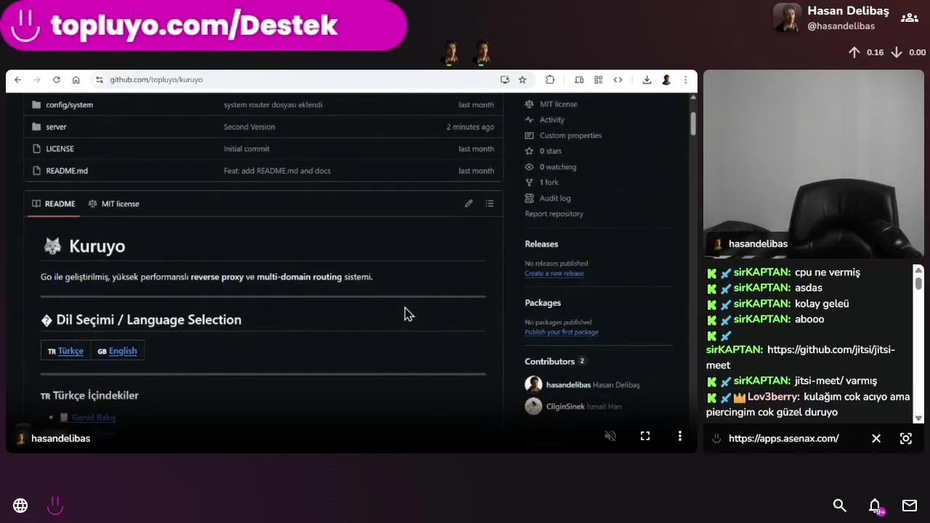This screenshot has width=930, height=523.
Task: Switch to the README tab
Action: coord(53,204)
